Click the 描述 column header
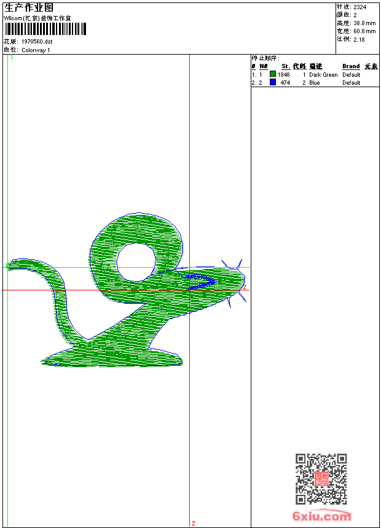Viewport: 381px width, 528px height. [316, 66]
